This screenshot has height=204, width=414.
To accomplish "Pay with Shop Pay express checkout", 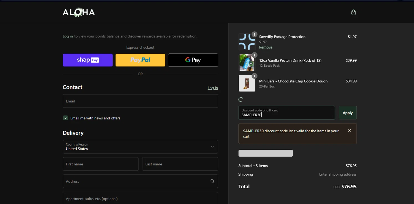I will coord(87,60).
